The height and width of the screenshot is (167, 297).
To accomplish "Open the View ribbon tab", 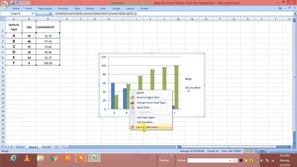I will click(103, 8).
